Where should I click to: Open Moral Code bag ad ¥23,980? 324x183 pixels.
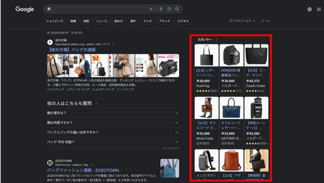click(x=206, y=122)
